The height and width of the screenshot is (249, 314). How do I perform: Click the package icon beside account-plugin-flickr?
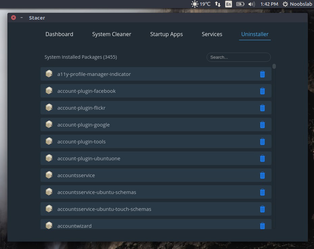pos(49,107)
